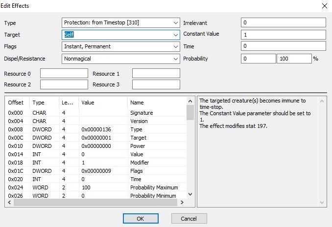Image resolution: width=332 pixels, height=227 pixels.
Task: Focus the Resource 3 text box
Action: coord(156,84)
